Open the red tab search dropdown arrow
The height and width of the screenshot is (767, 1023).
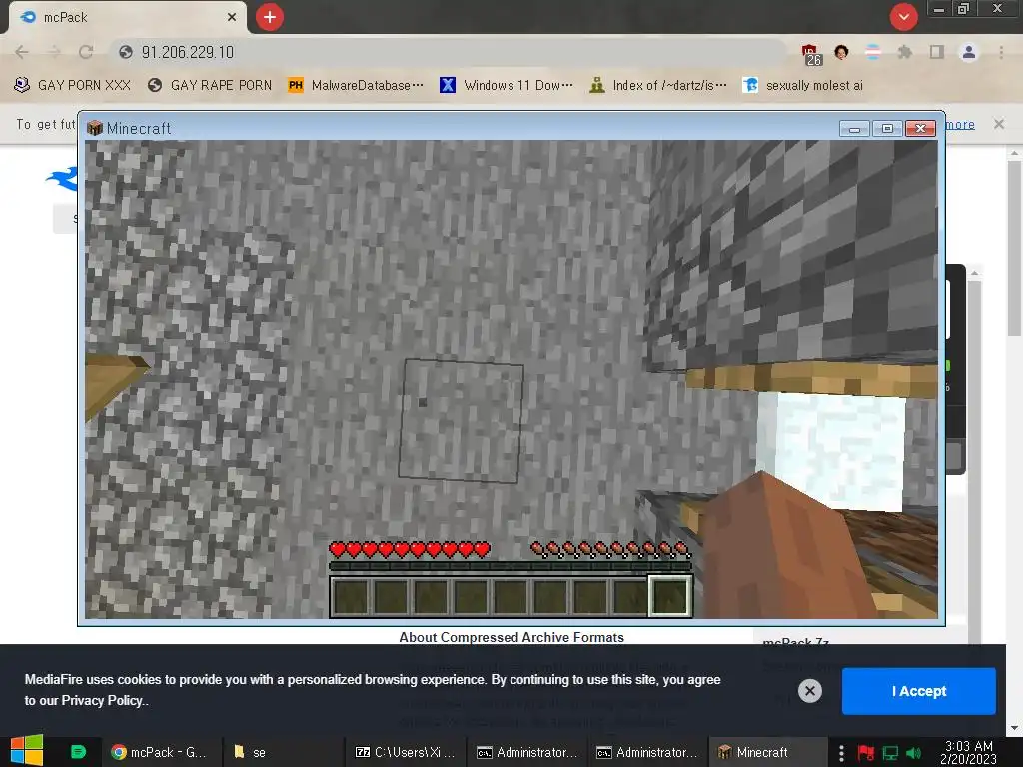(903, 17)
